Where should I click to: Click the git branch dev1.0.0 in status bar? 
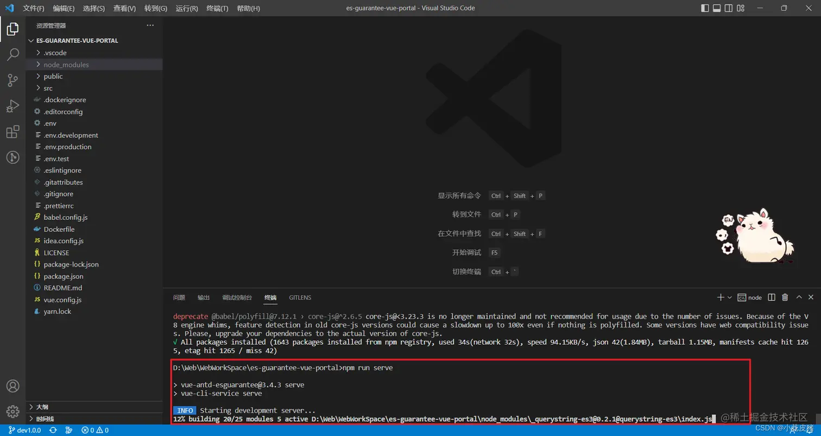pos(24,431)
